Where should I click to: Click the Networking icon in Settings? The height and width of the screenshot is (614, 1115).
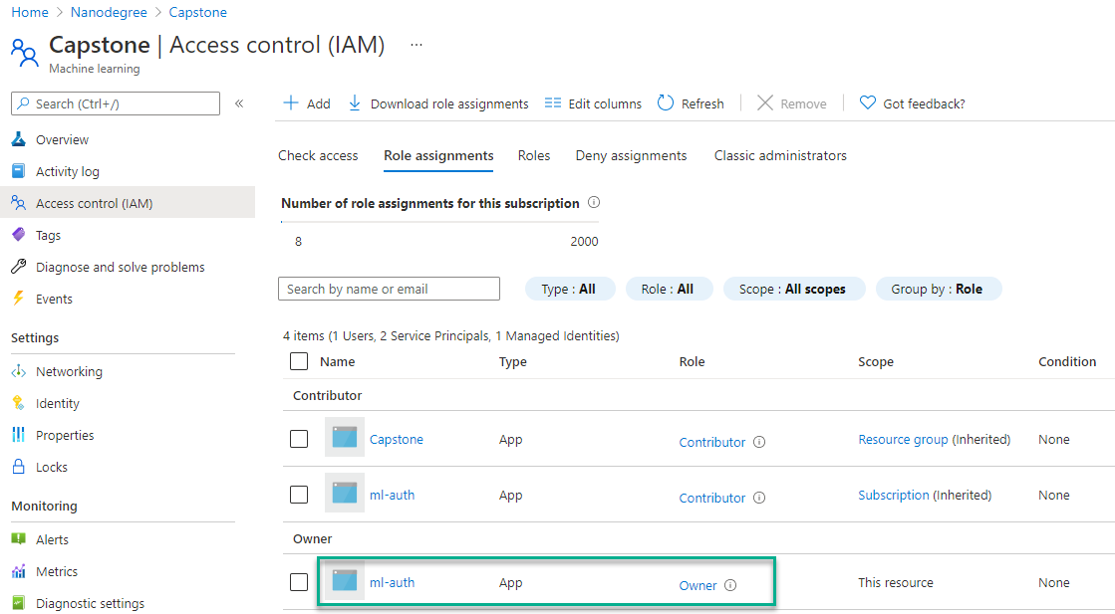point(19,371)
